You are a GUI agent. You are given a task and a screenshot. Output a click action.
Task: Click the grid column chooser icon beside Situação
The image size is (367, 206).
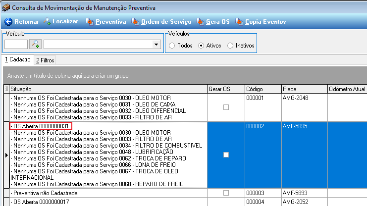pos(6,89)
